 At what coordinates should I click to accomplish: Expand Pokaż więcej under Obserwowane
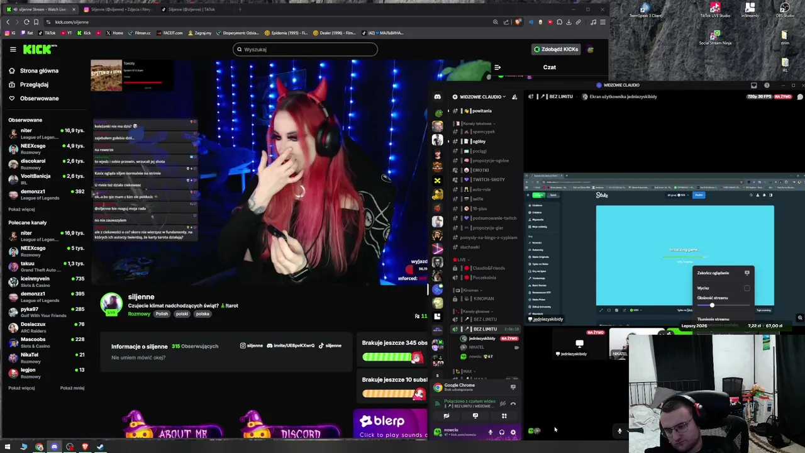tap(21, 209)
